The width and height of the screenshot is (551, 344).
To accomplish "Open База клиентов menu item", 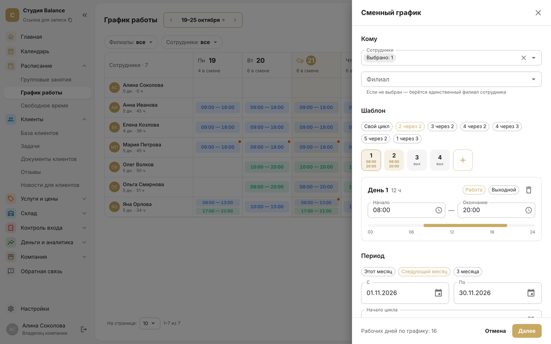I will 40,133.
